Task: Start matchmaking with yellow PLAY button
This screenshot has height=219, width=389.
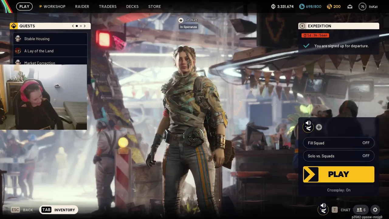Action: coord(339,174)
